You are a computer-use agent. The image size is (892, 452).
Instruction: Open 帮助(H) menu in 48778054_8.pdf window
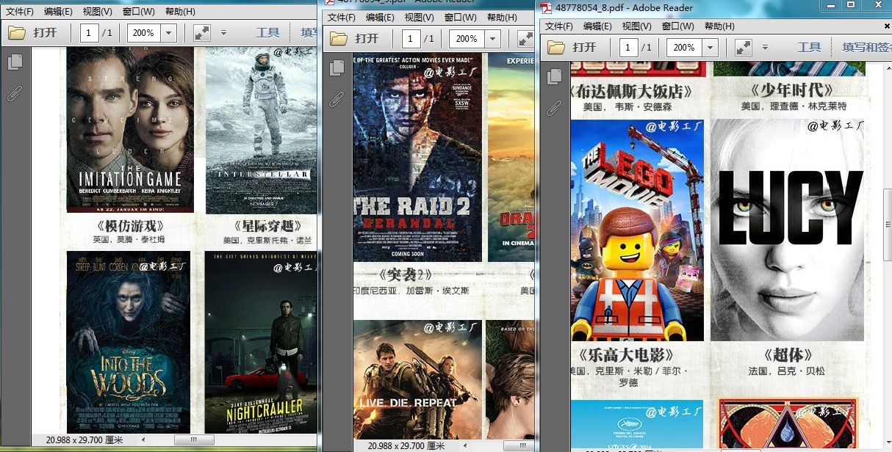[719, 26]
